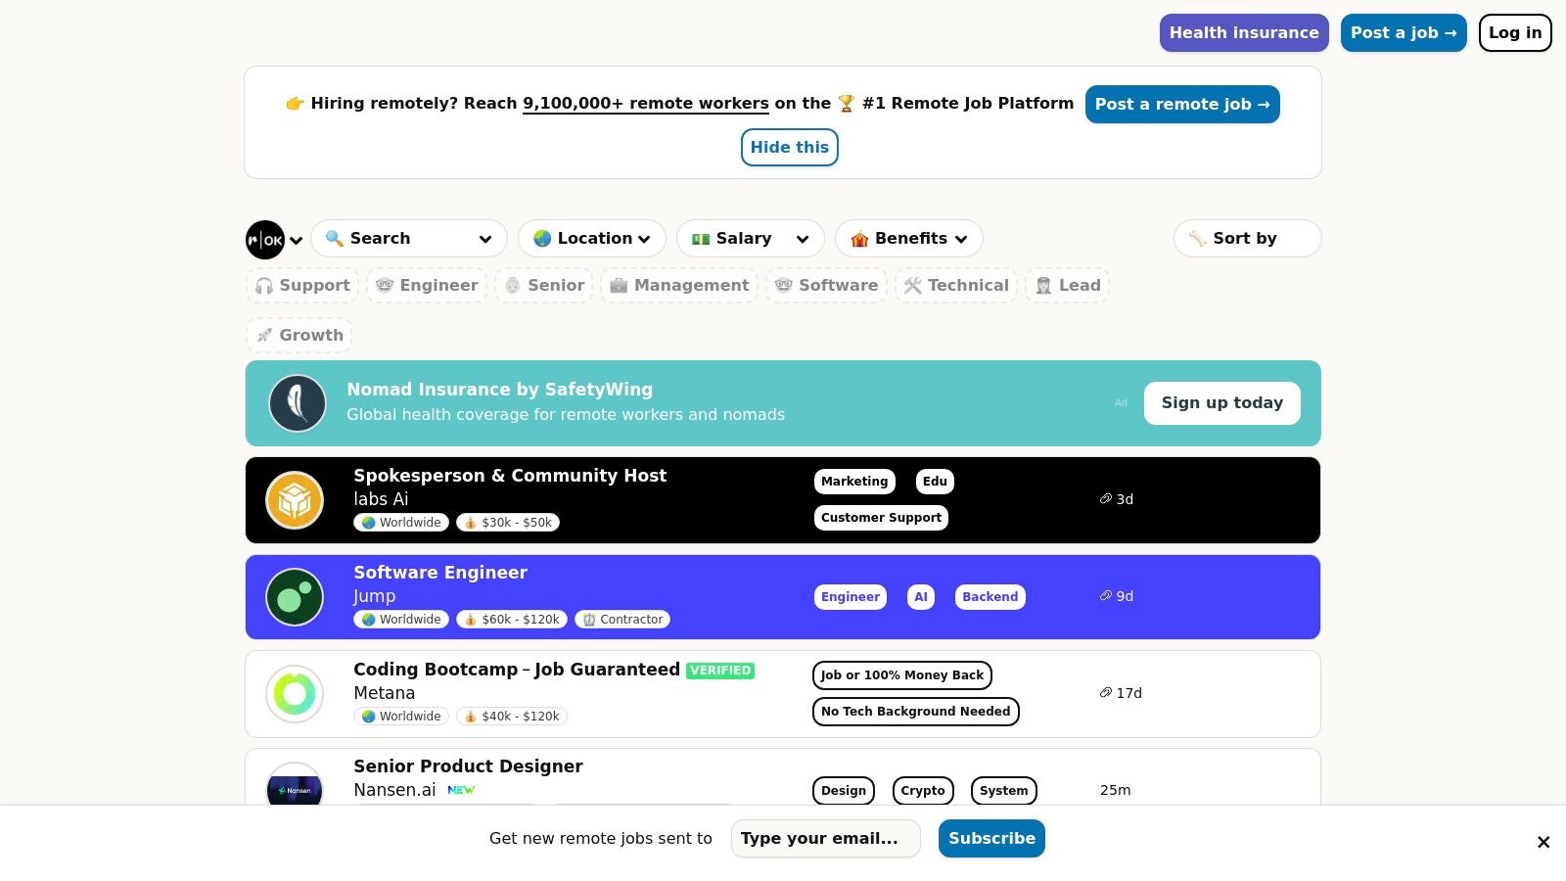Toggle the Support filter tag
The width and height of the screenshot is (1566, 881).
pyautogui.click(x=302, y=286)
